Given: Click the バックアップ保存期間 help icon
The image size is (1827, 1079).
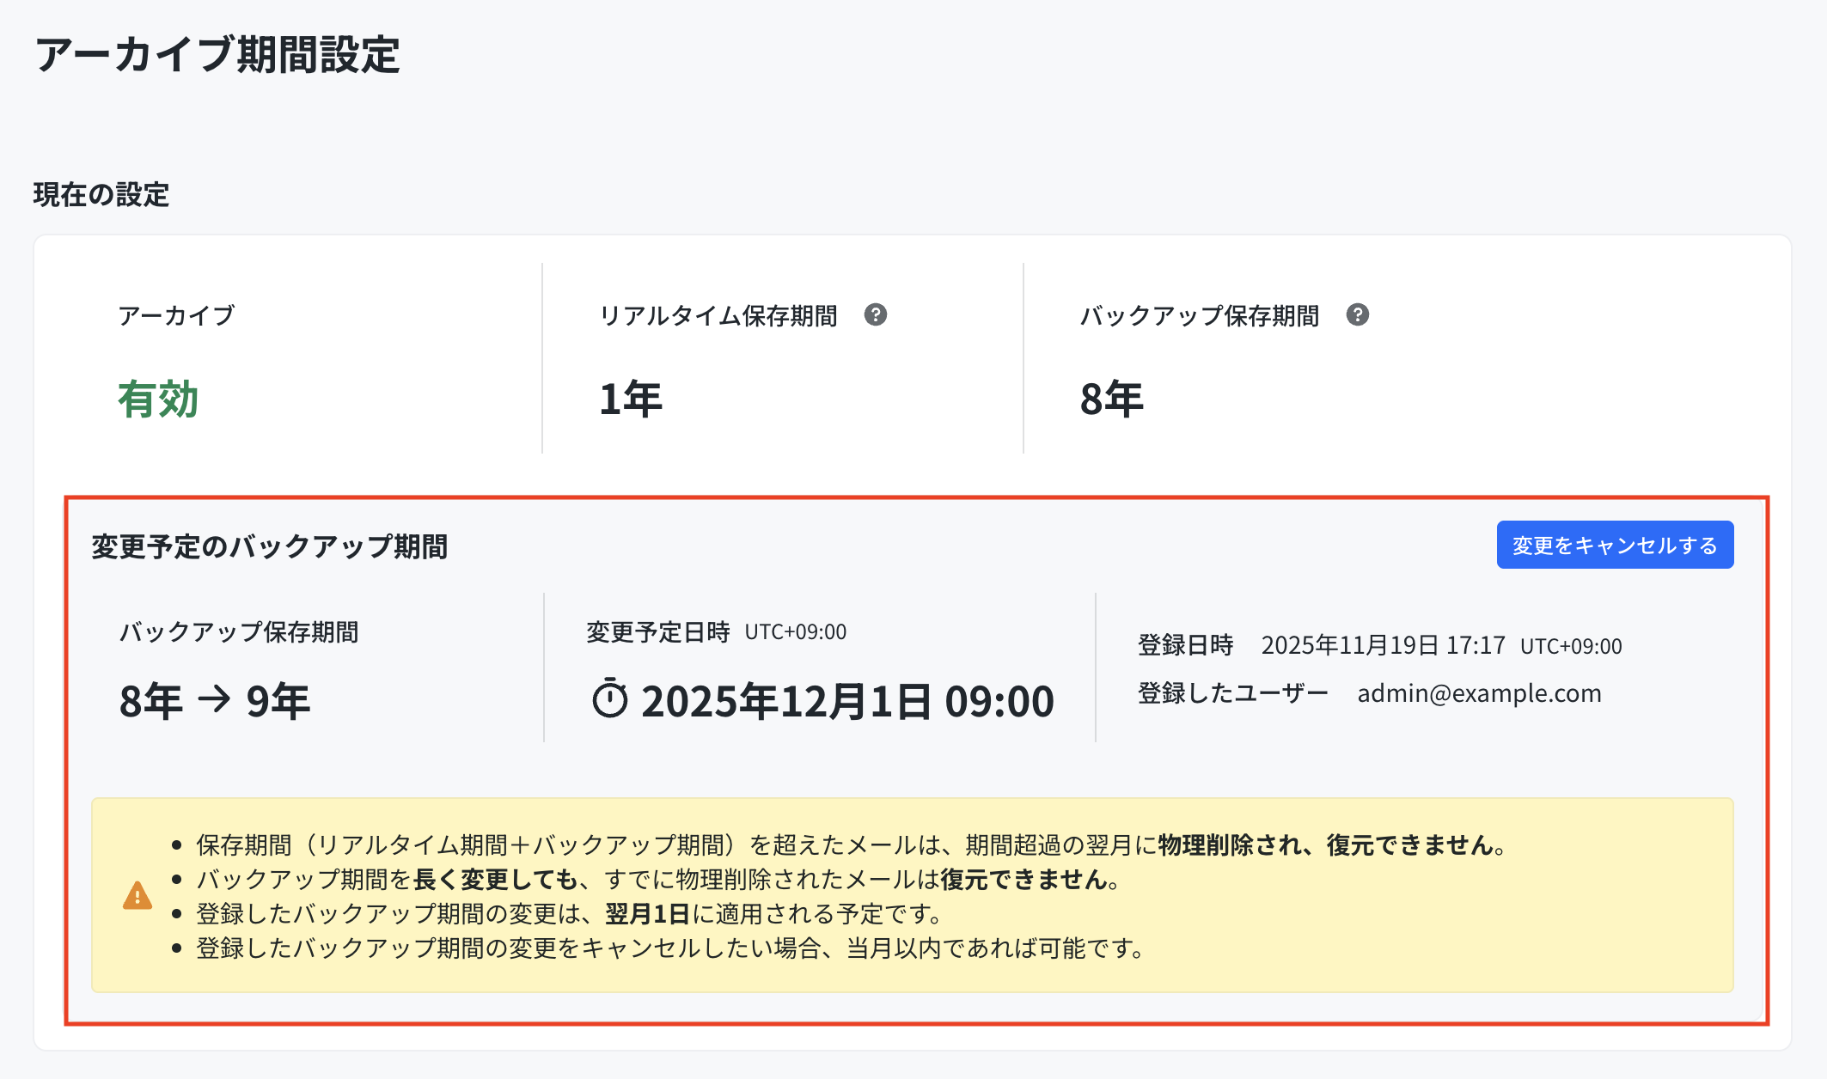Looking at the screenshot, I should (1358, 314).
